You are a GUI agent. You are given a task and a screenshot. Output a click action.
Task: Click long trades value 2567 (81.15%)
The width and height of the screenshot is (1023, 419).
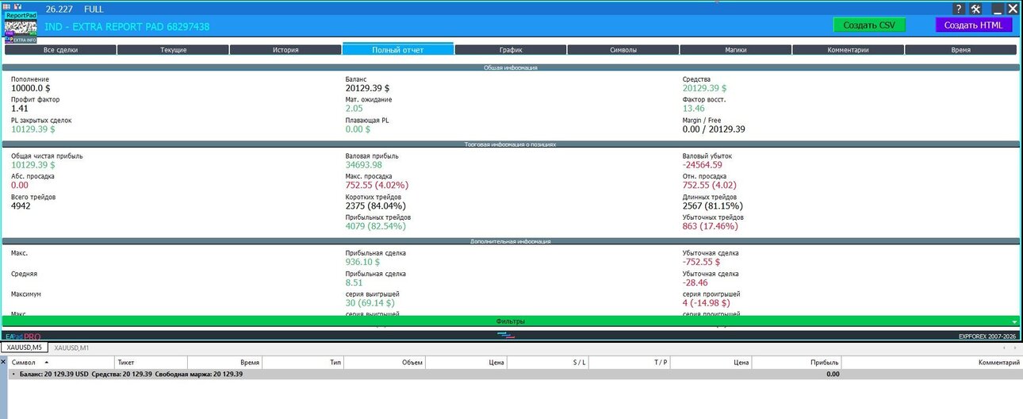click(x=713, y=206)
